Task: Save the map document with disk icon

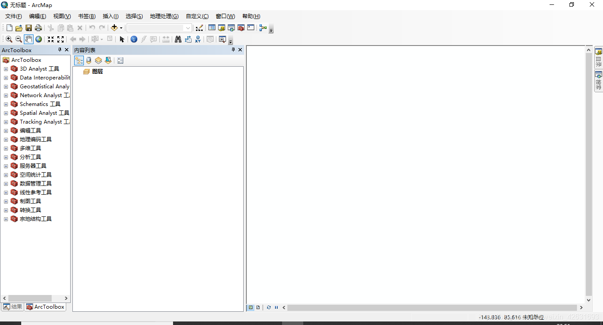Action: 29,28
